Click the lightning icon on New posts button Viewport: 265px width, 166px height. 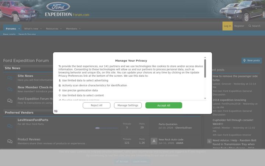[x=244, y=60]
